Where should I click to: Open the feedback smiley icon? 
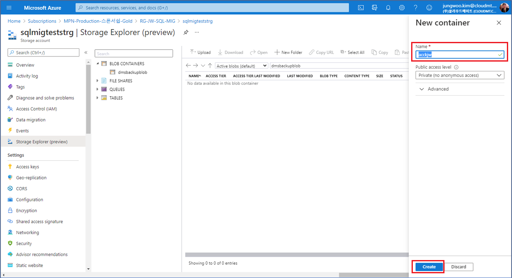pos(429,8)
